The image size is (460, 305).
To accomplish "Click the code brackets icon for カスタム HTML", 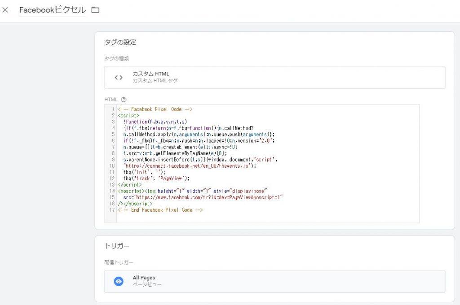I will click(119, 78).
